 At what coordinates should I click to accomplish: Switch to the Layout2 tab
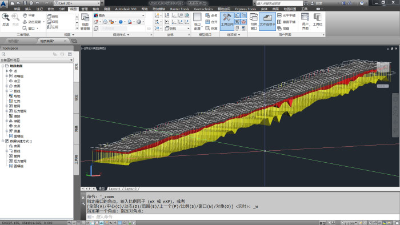(131, 189)
